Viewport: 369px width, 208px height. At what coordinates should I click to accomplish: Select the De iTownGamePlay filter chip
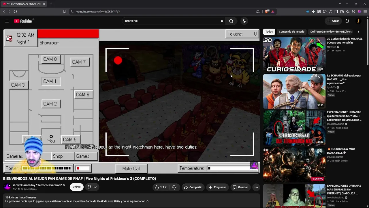(x=331, y=32)
